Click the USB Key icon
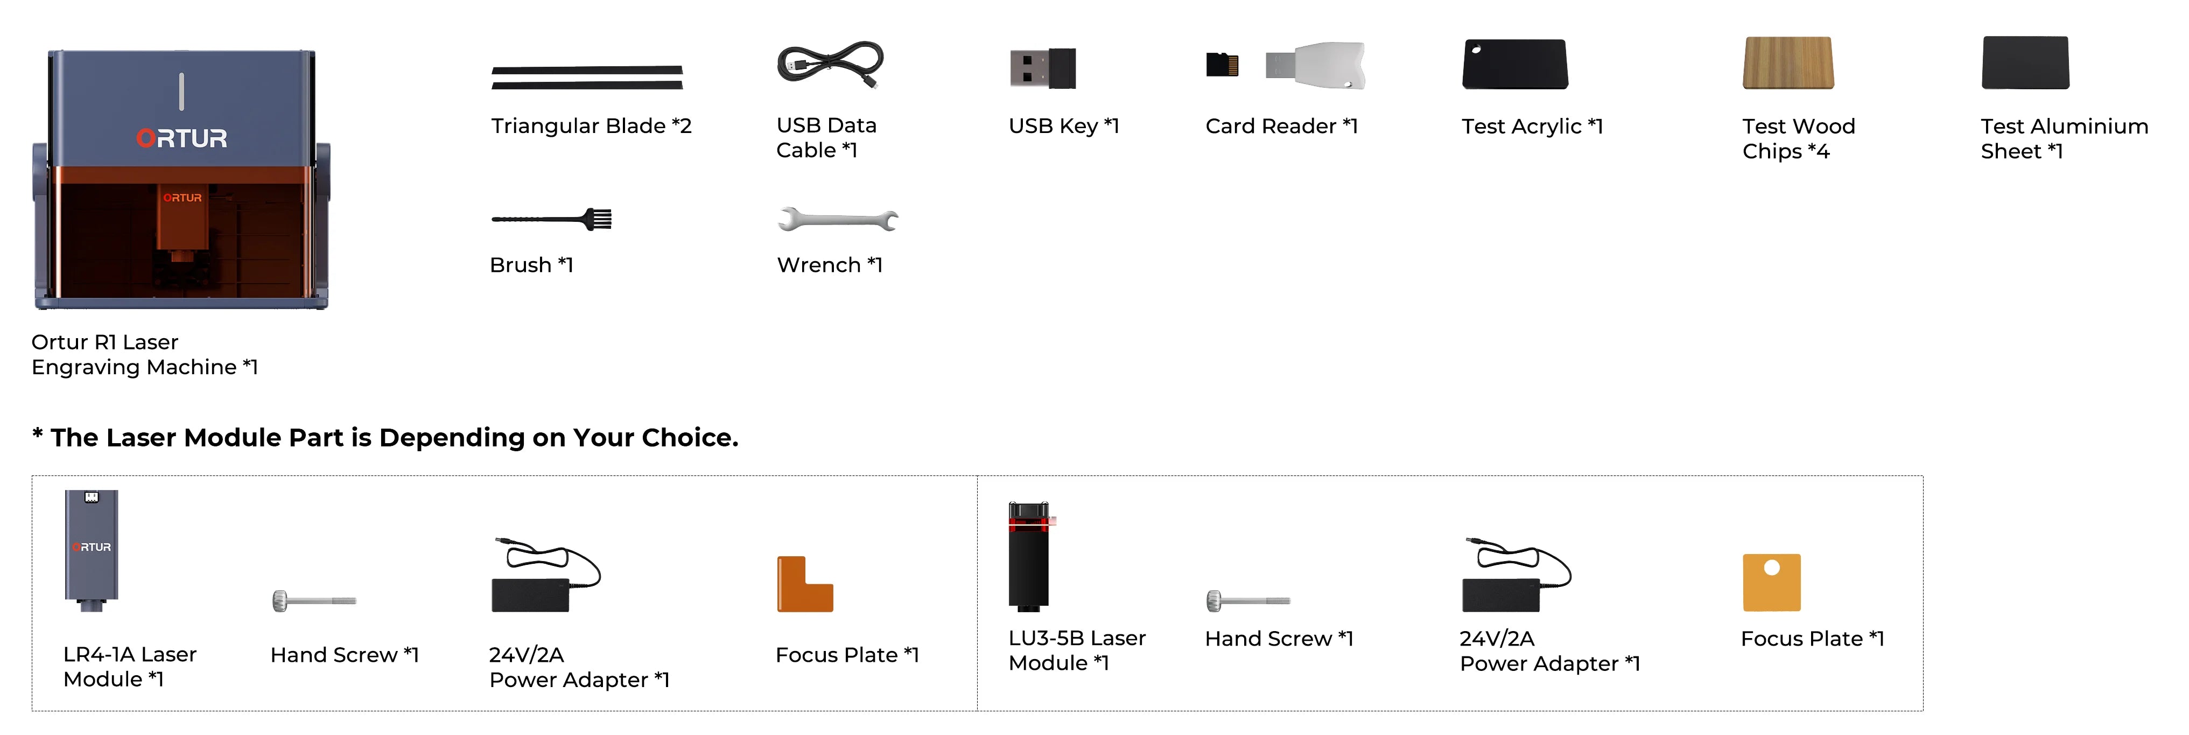This screenshot has height=735, width=2189. coord(1043,68)
